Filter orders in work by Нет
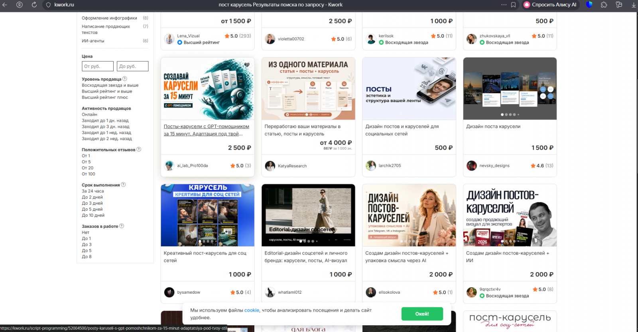Viewport: 638px width, 332px height. [85, 232]
